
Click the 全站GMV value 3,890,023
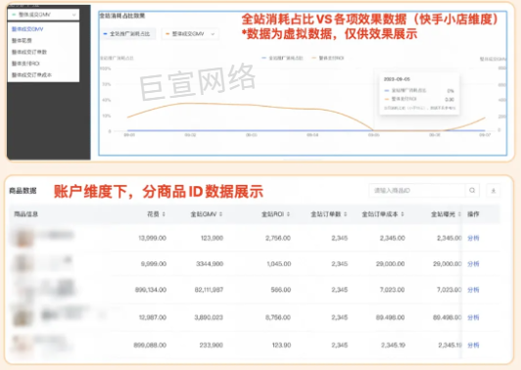(209, 317)
